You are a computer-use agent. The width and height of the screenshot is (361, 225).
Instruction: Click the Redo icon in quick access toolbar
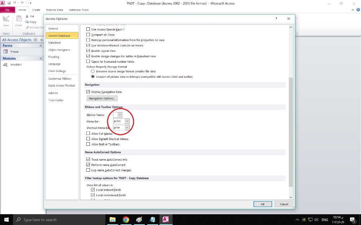(22, 3)
